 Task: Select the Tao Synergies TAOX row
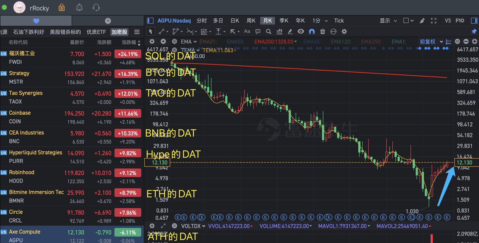tap(72, 97)
